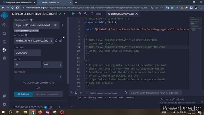Click the At Address button

click(23, 94)
